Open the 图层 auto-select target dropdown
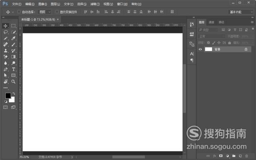 click(45, 12)
